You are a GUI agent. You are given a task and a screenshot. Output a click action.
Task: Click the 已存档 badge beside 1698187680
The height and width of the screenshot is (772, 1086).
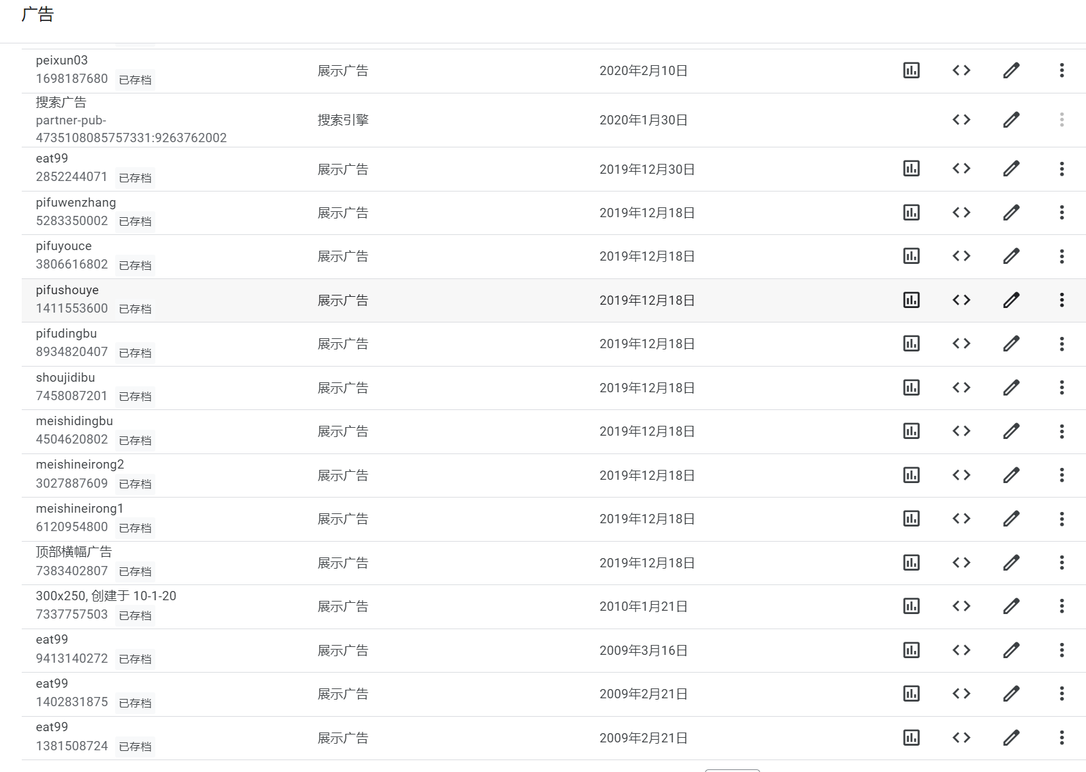coord(135,80)
